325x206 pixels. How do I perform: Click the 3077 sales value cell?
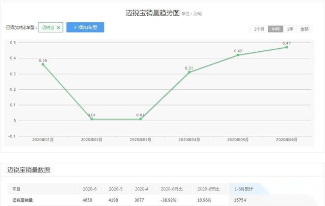tap(139, 200)
